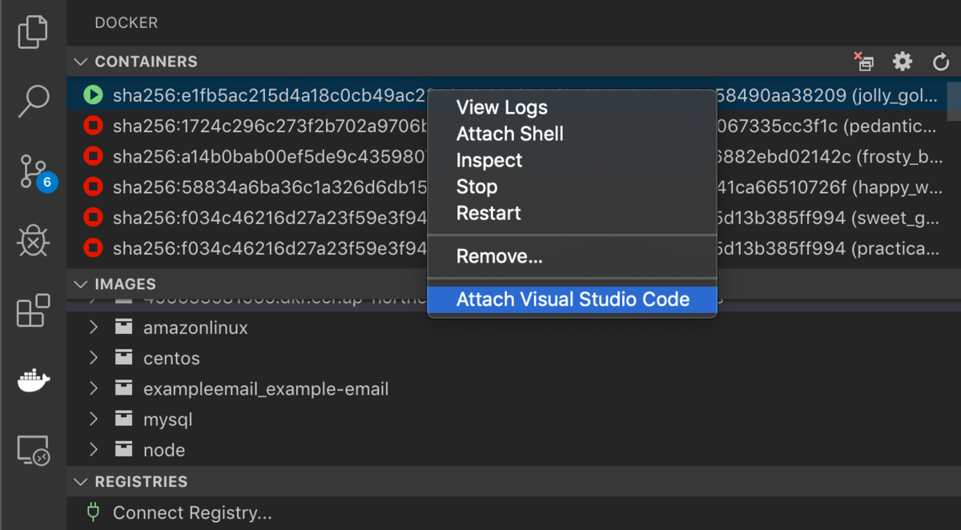The image size is (961, 530).
Task: Click the node image icon
Action: point(123,450)
